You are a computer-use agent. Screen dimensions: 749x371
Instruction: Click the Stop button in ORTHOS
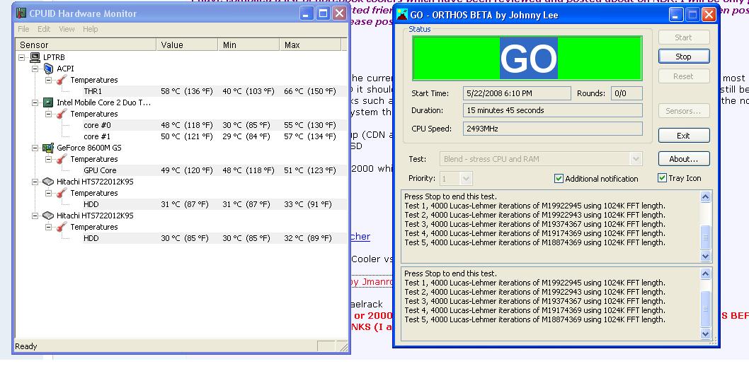pyautogui.click(x=684, y=57)
